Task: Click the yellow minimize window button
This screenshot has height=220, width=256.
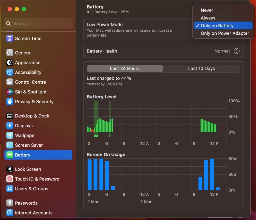Action: [17, 9]
